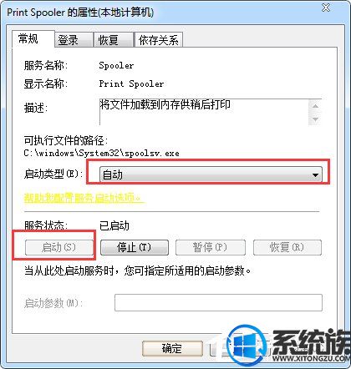351x369 pixels.
Task: Stop the service with 停止(T)
Action: [x=135, y=247]
